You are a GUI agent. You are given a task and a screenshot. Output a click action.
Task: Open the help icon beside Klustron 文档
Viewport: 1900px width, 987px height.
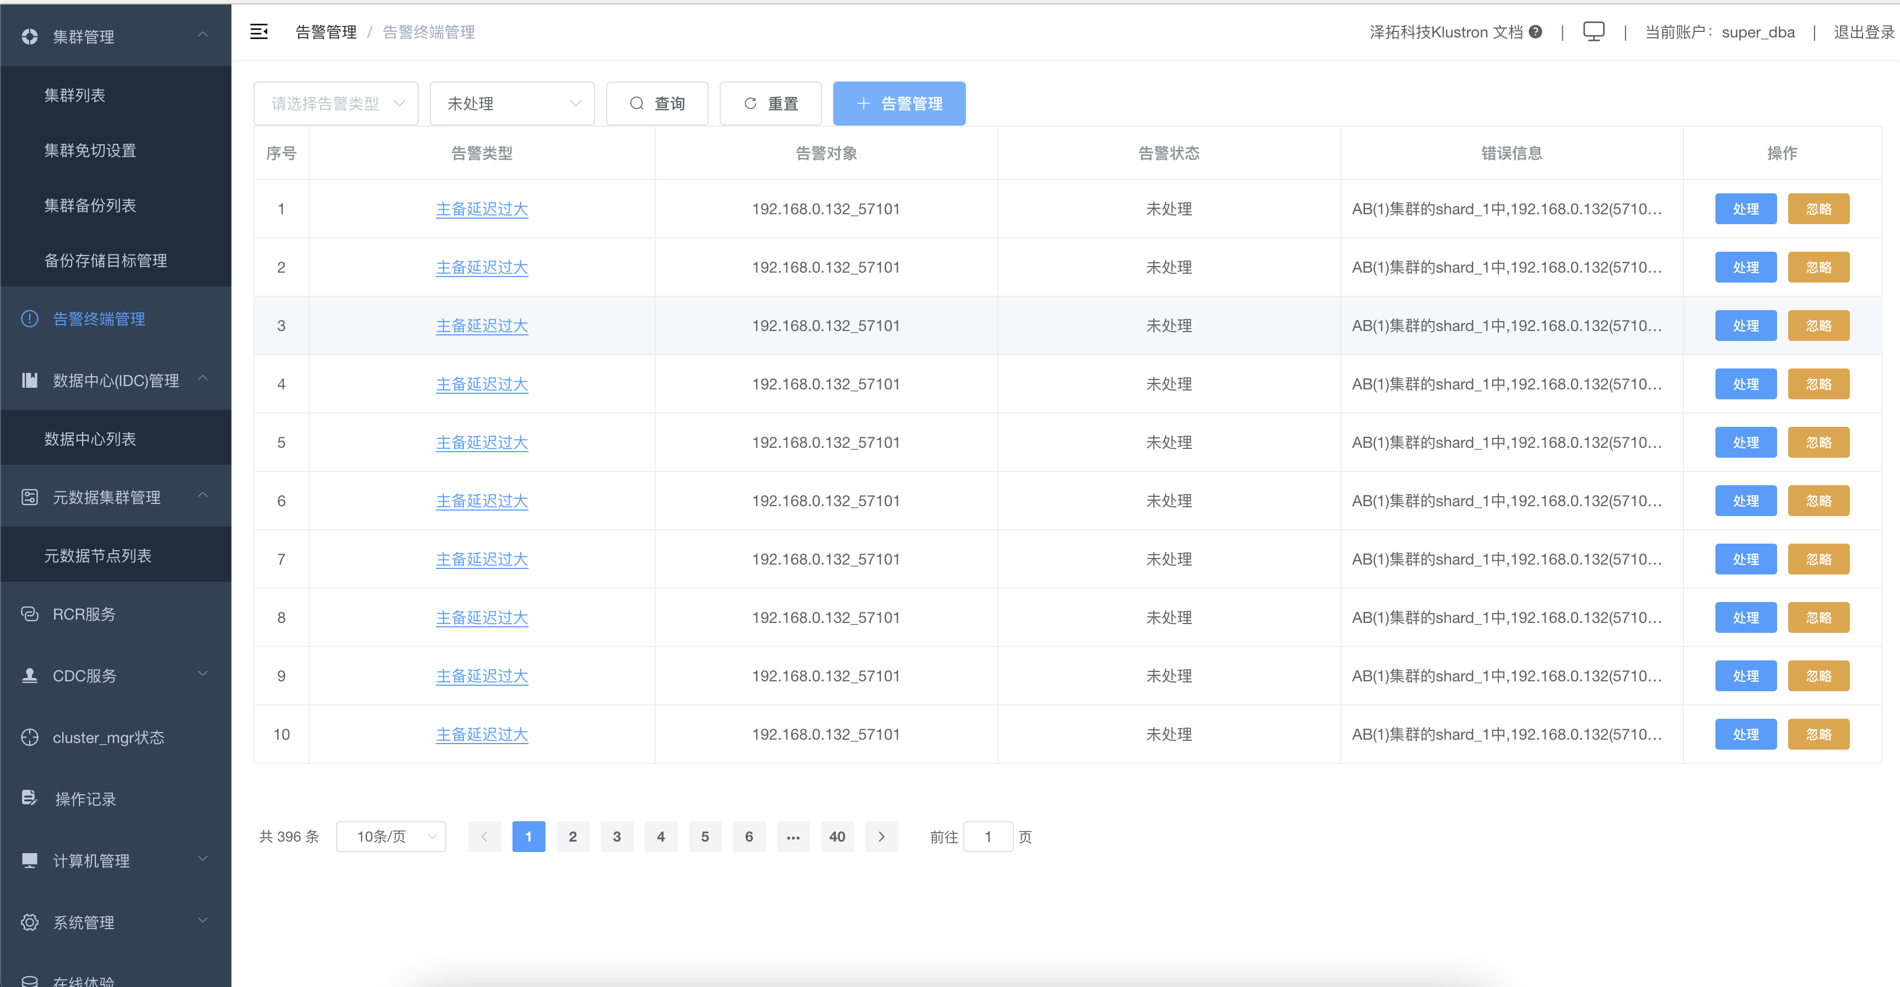pos(1536,32)
